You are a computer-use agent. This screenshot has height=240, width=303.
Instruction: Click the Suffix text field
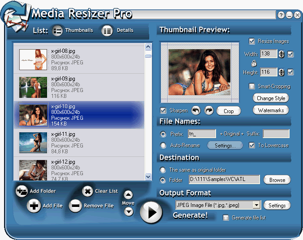[x=276, y=134]
